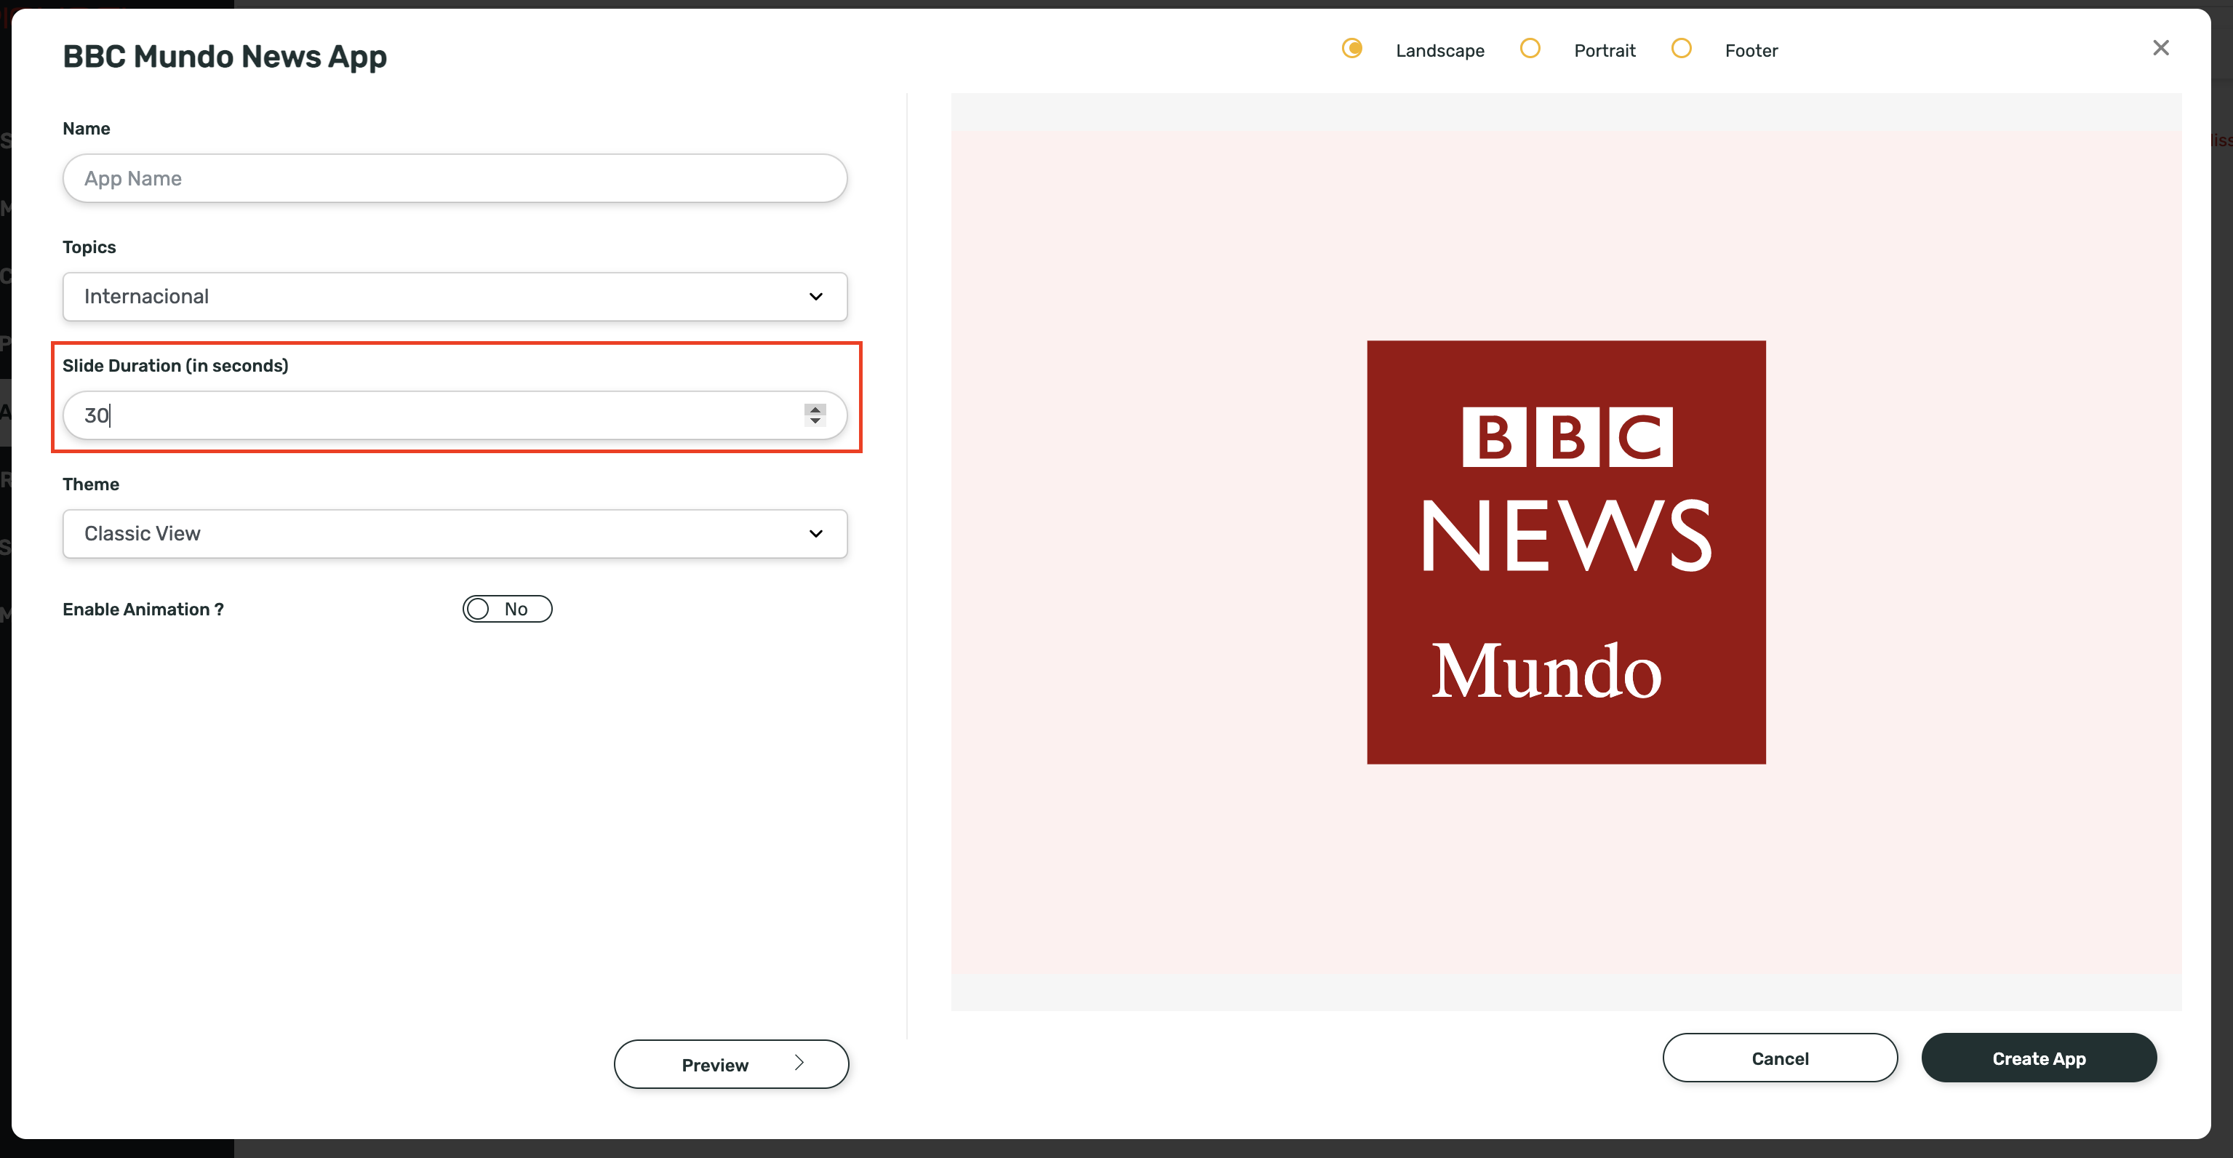Toggle the Enable Animation switch
Viewport: 2233px width, 1158px height.
tap(507, 610)
